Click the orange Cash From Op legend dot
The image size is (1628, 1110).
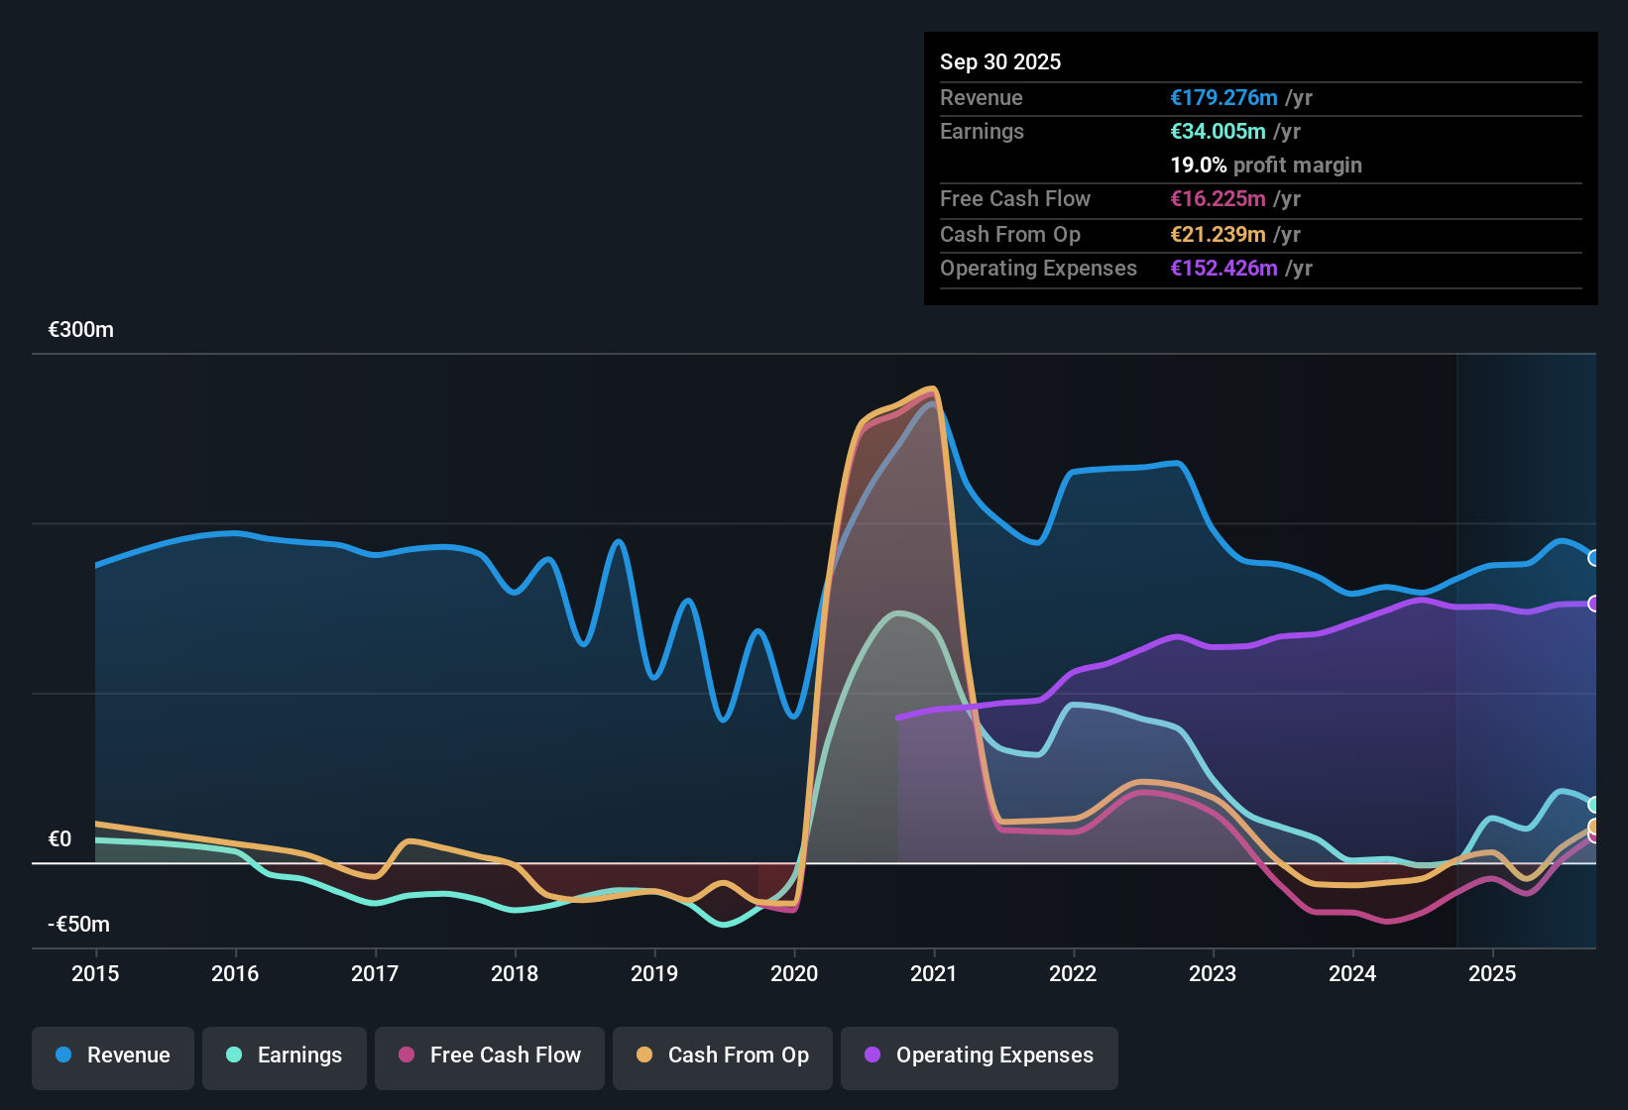tap(644, 1054)
